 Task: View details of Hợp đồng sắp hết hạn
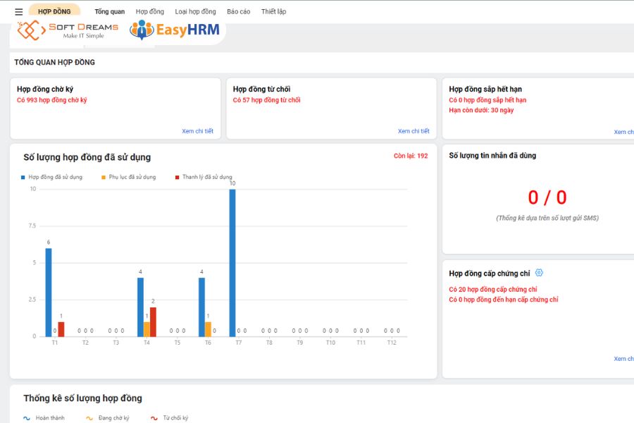pos(623,132)
